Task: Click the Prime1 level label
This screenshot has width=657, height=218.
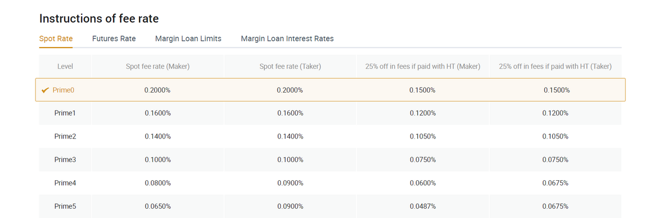Action: click(x=65, y=113)
